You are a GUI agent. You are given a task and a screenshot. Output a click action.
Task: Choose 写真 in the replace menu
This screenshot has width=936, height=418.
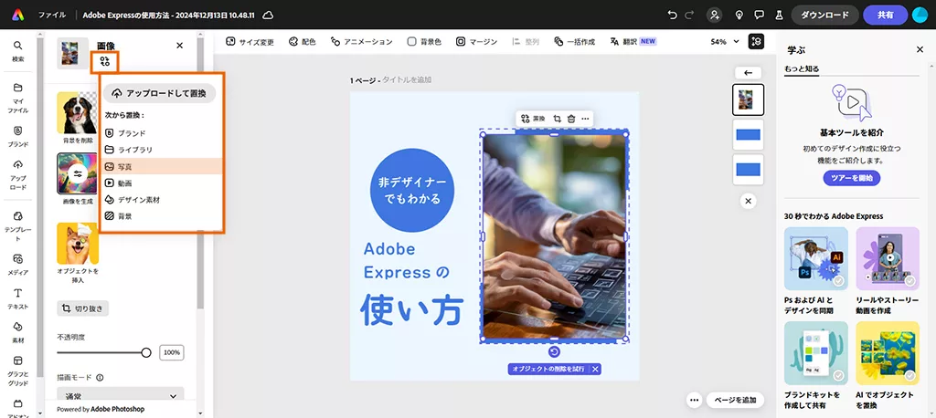tap(161, 166)
